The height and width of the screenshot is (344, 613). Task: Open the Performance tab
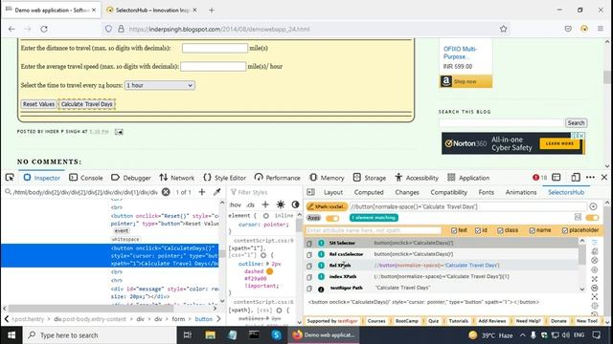click(x=277, y=178)
